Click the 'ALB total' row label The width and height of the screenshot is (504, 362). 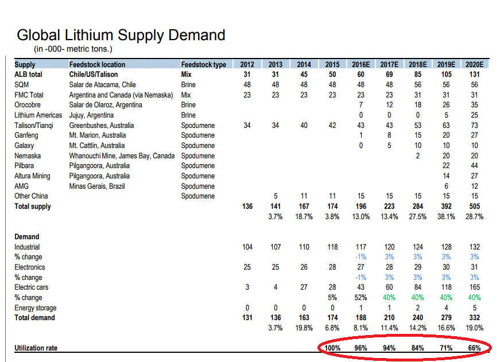[x=28, y=75]
